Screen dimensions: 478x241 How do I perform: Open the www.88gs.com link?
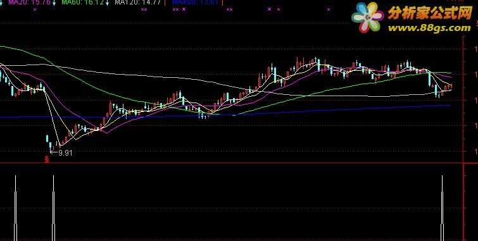429,28
